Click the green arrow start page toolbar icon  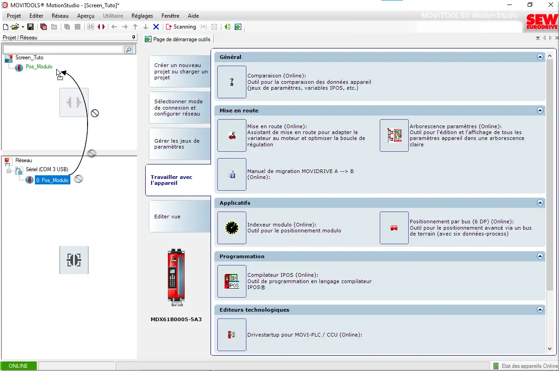coord(238,27)
